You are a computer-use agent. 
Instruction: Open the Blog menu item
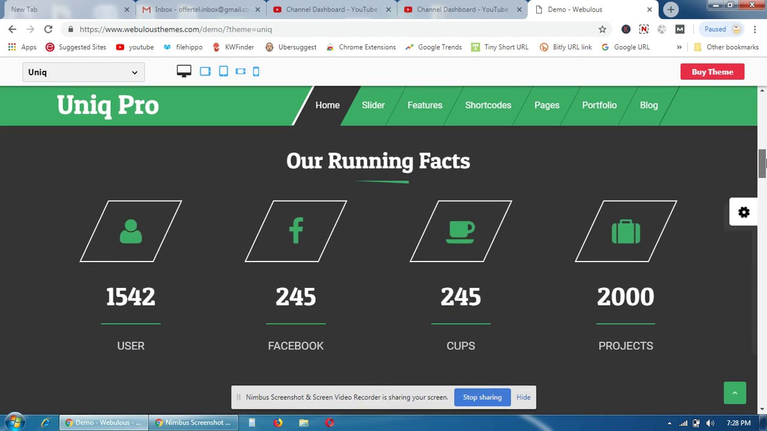pos(648,105)
